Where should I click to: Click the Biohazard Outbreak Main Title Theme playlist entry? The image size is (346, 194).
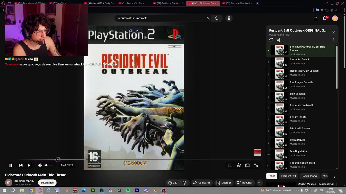pos(301,50)
